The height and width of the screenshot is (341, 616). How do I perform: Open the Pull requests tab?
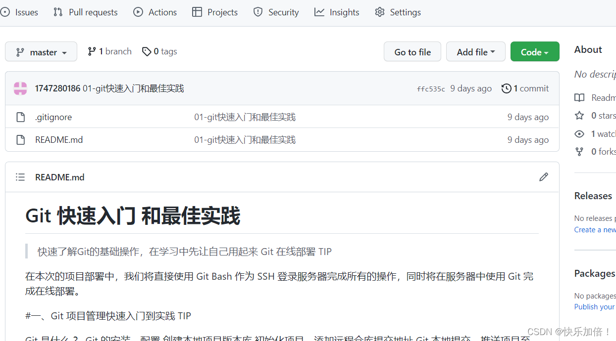86,12
